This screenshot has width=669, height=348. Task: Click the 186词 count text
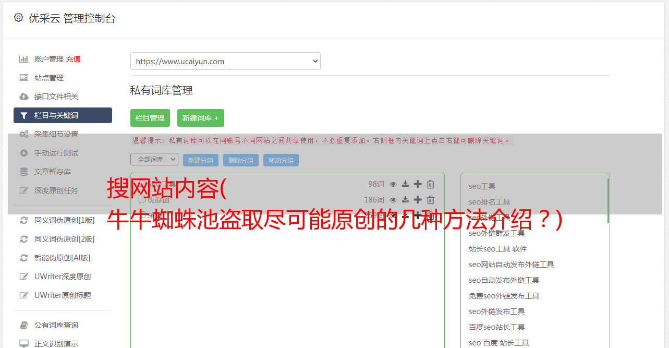point(374,200)
